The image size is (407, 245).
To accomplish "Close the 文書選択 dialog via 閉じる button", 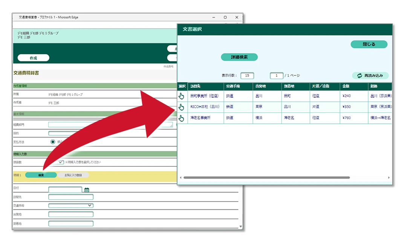I will click(x=369, y=44).
